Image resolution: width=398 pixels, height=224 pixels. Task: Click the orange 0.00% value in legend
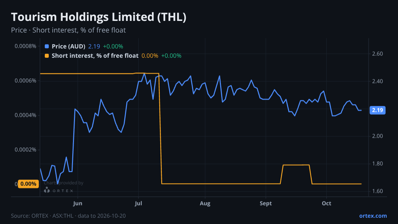tap(150, 56)
